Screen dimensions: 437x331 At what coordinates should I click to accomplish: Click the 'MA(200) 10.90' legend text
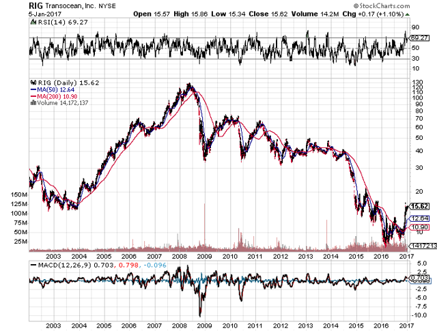pos(57,96)
